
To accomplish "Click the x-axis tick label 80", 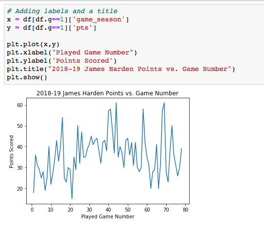I will [186, 210].
